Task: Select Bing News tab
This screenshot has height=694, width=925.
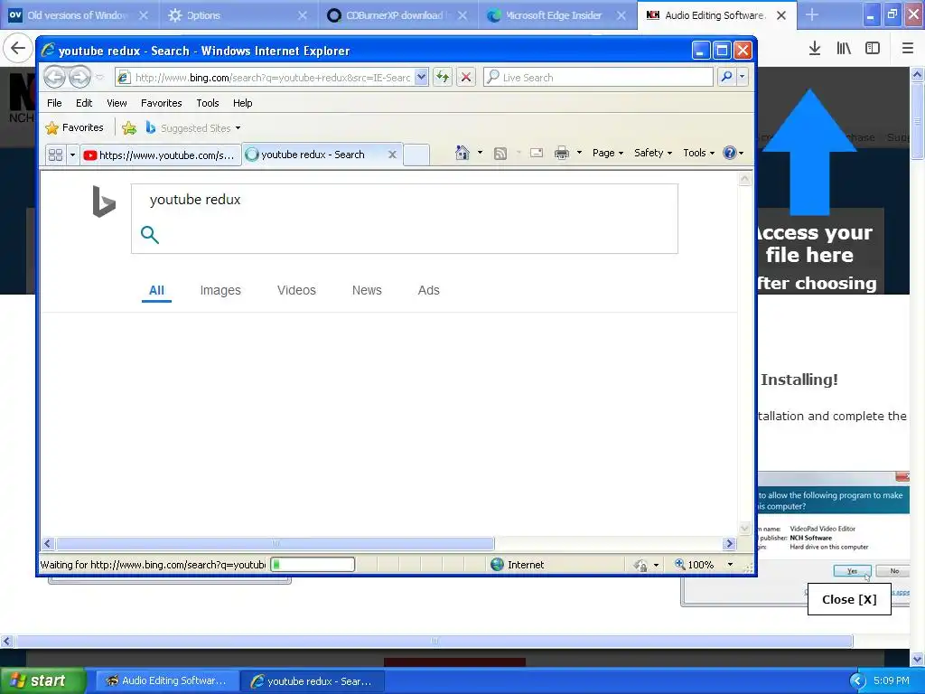Action: coord(367,290)
